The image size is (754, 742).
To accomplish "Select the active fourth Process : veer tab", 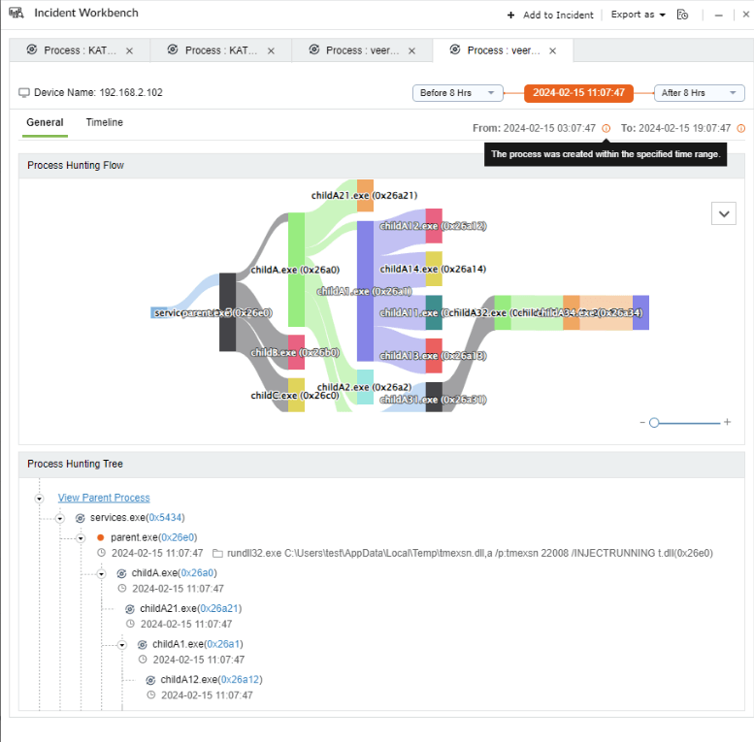I will [503, 50].
